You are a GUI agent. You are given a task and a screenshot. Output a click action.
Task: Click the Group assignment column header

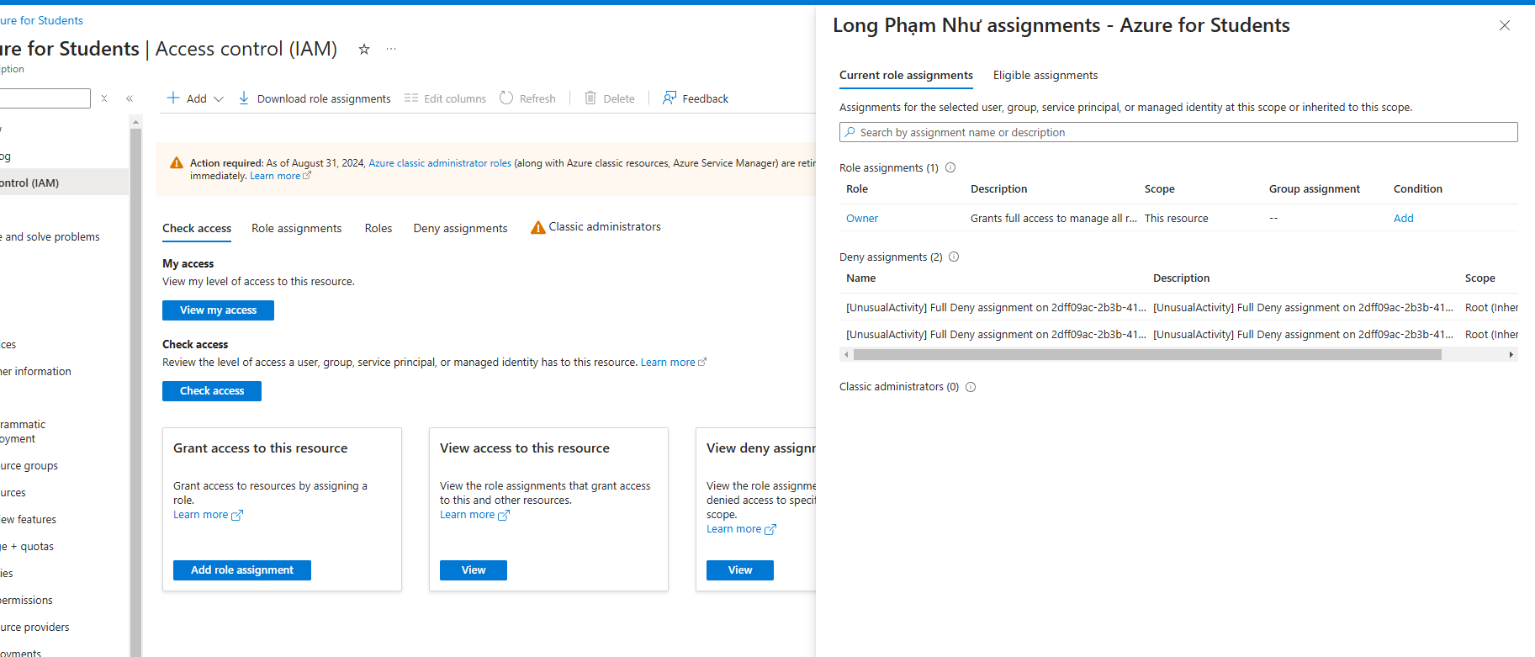pyautogui.click(x=1314, y=189)
